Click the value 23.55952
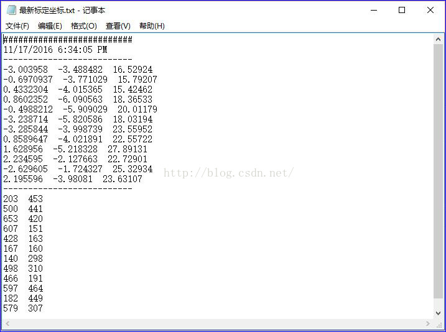Screen dimensions: 446x332 point(132,129)
